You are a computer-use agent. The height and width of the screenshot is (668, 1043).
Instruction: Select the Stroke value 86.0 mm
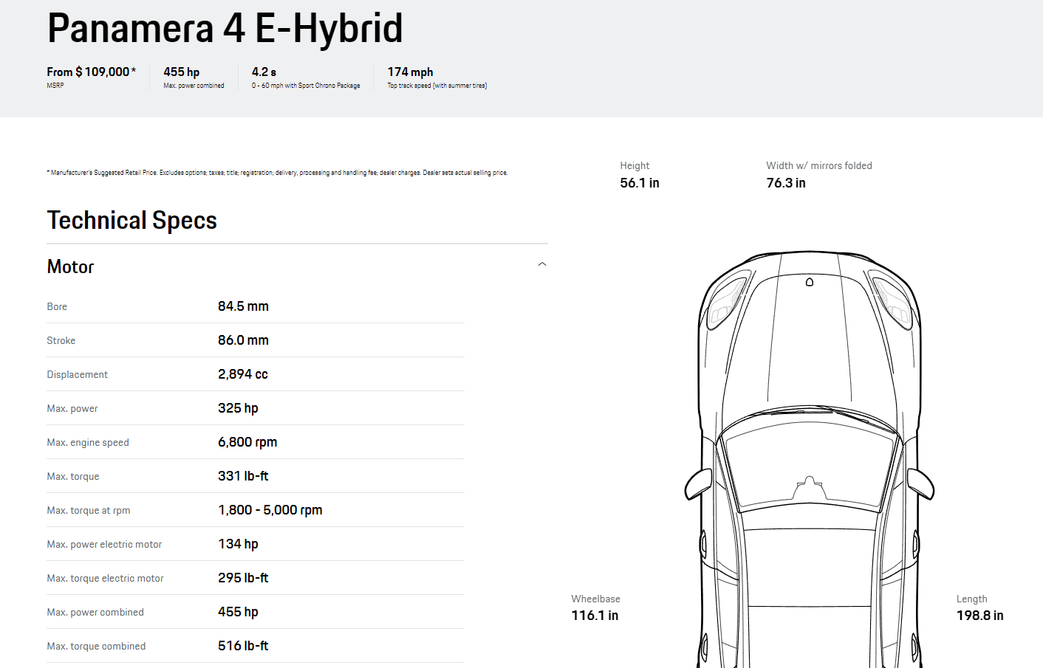click(x=243, y=340)
